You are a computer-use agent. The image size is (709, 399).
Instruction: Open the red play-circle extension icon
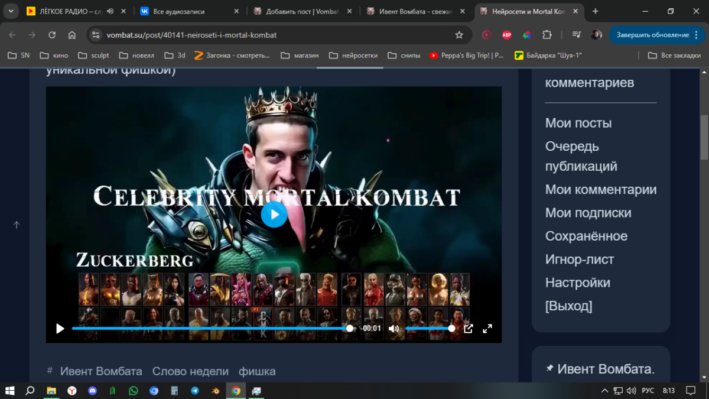click(x=486, y=35)
